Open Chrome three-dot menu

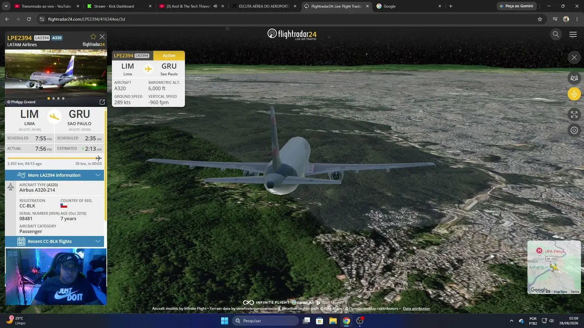[577, 19]
